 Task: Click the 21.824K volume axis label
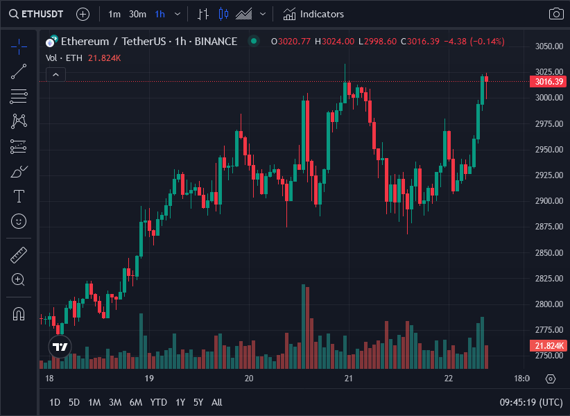click(x=549, y=345)
